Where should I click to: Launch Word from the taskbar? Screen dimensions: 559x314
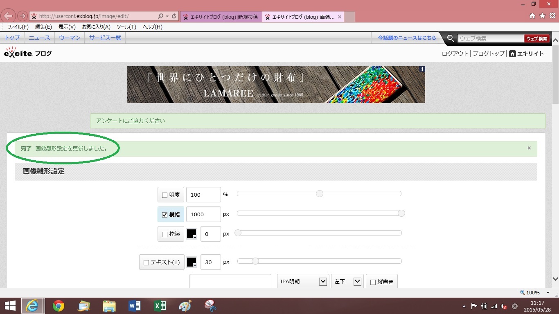(x=135, y=305)
